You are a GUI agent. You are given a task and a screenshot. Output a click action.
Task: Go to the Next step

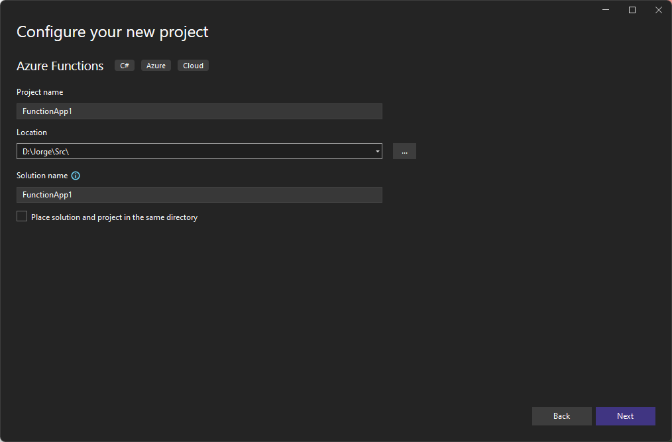625,416
